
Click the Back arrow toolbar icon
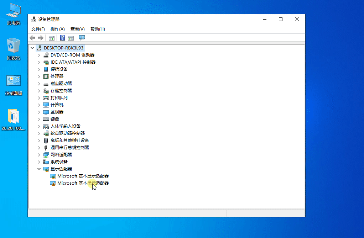32,38
